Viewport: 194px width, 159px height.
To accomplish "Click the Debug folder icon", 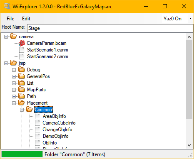I will click(22, 70).
